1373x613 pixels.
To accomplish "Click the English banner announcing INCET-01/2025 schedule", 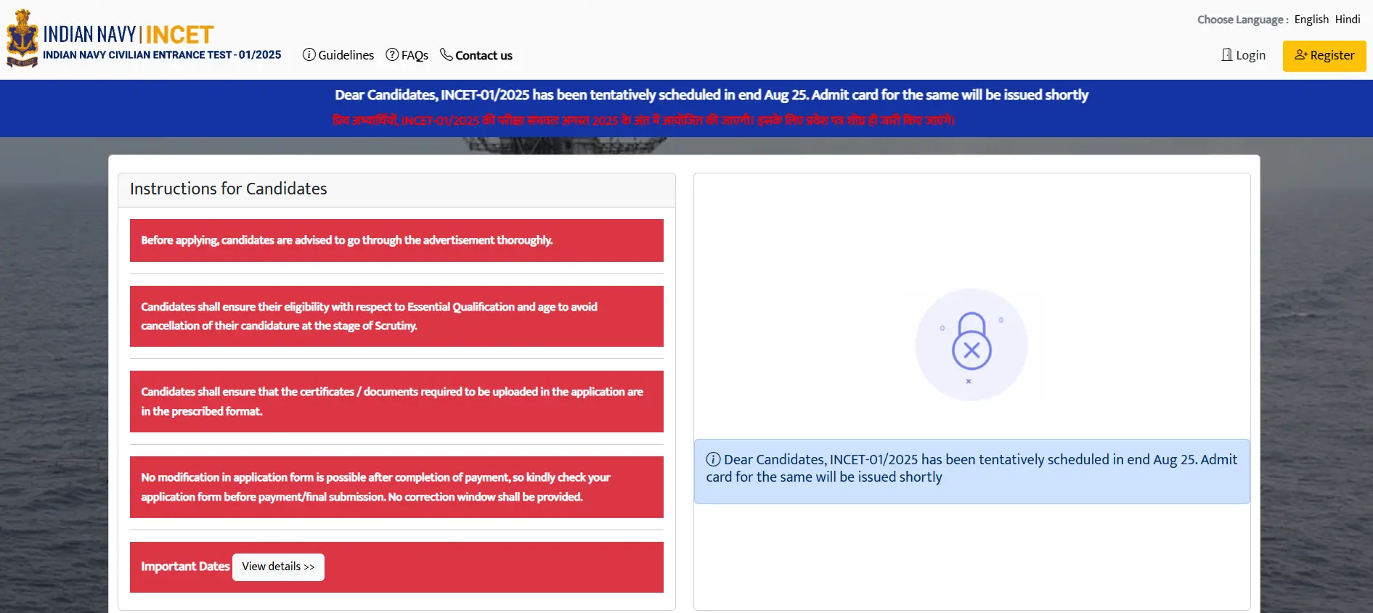I will click(x=712, y=95).
